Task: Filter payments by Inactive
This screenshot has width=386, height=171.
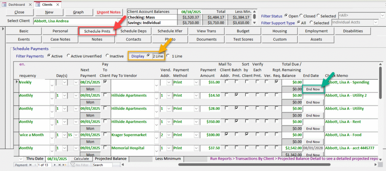Action: coord(107,56)
